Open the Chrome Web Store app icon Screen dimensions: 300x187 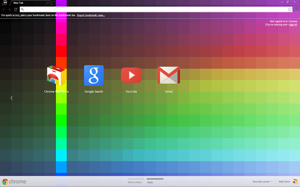pos(56,75)
